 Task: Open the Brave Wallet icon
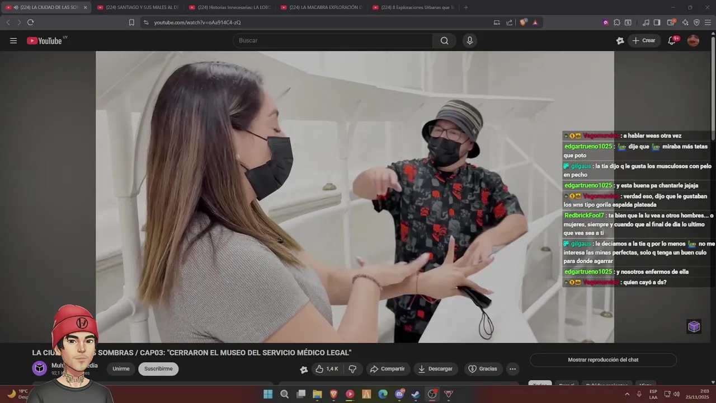671,22
